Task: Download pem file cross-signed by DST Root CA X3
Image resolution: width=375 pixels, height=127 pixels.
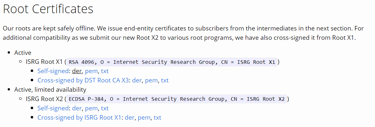Action: click(152, 80)
